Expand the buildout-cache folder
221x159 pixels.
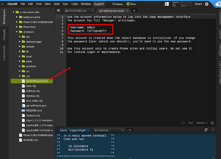point(17,17)
